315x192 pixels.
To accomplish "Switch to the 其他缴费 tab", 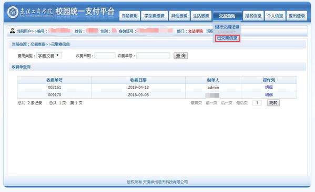I will pyautogui.click(x=179, y=16).
